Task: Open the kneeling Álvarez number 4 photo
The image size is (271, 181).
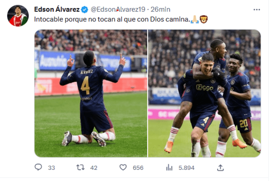Action: tap(91, 93)
